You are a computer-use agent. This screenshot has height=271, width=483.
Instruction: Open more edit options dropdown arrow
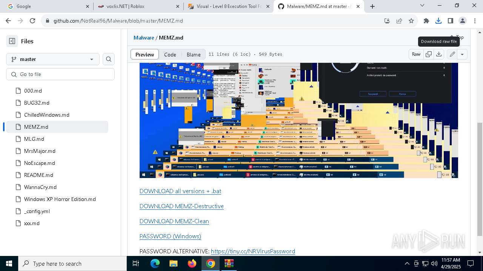click(462, 54)
